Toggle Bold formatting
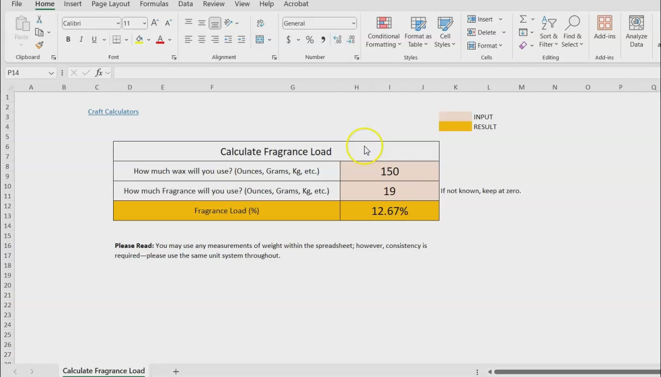Screen dimensions: 661x377 (x=68, y=40)
